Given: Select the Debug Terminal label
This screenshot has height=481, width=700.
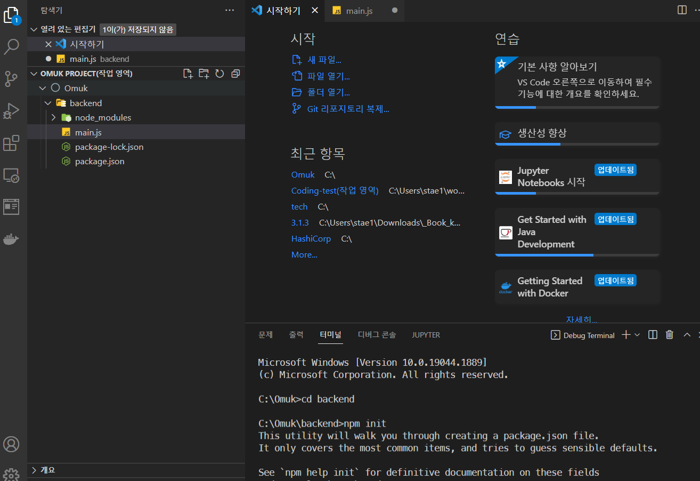Looking at the screenshot, I should point(589,335).
